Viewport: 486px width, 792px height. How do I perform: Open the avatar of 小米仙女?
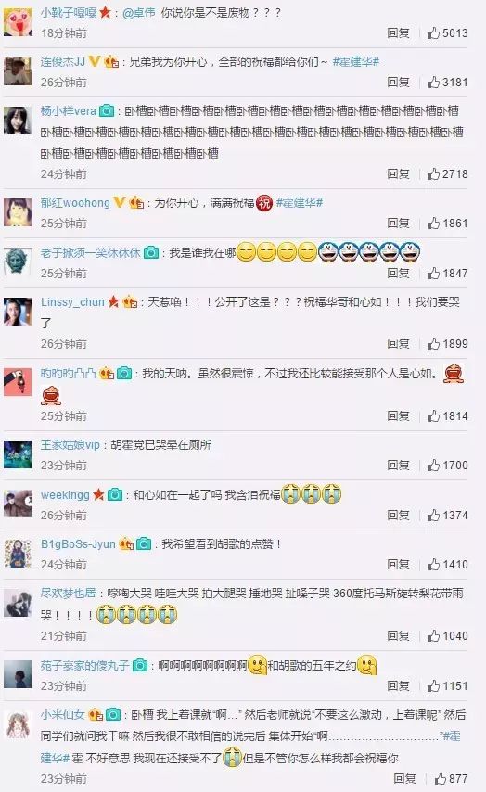click(18, 725)
